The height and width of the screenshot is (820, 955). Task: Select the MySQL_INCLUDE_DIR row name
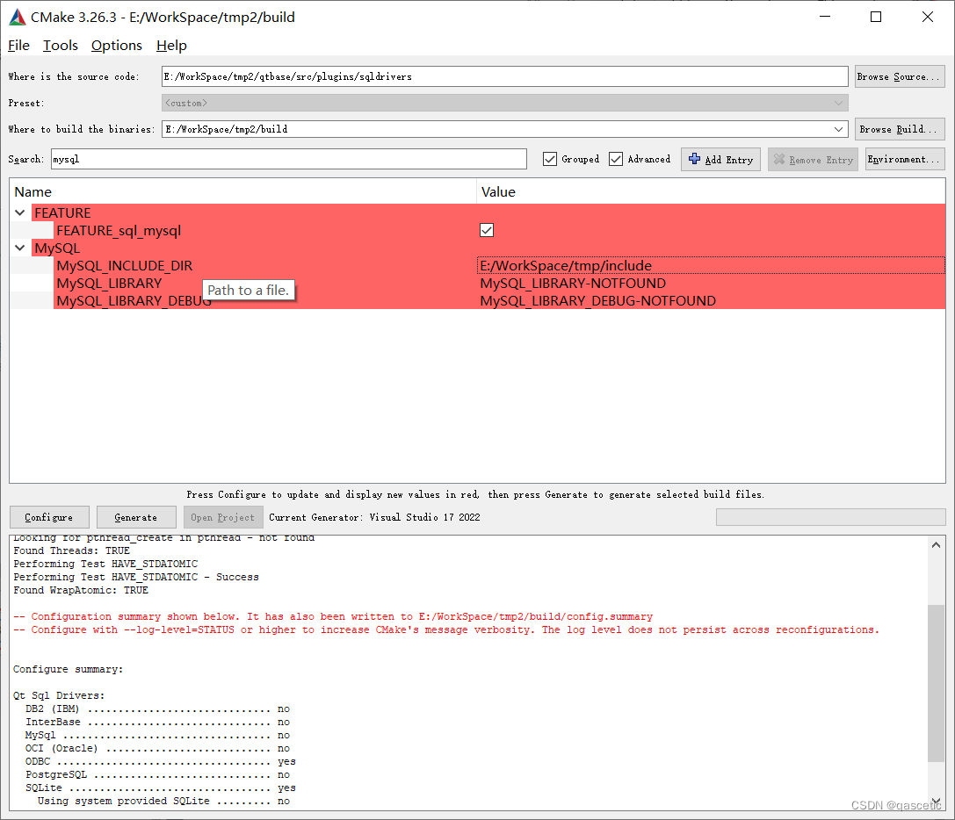[x=124, y=265]
